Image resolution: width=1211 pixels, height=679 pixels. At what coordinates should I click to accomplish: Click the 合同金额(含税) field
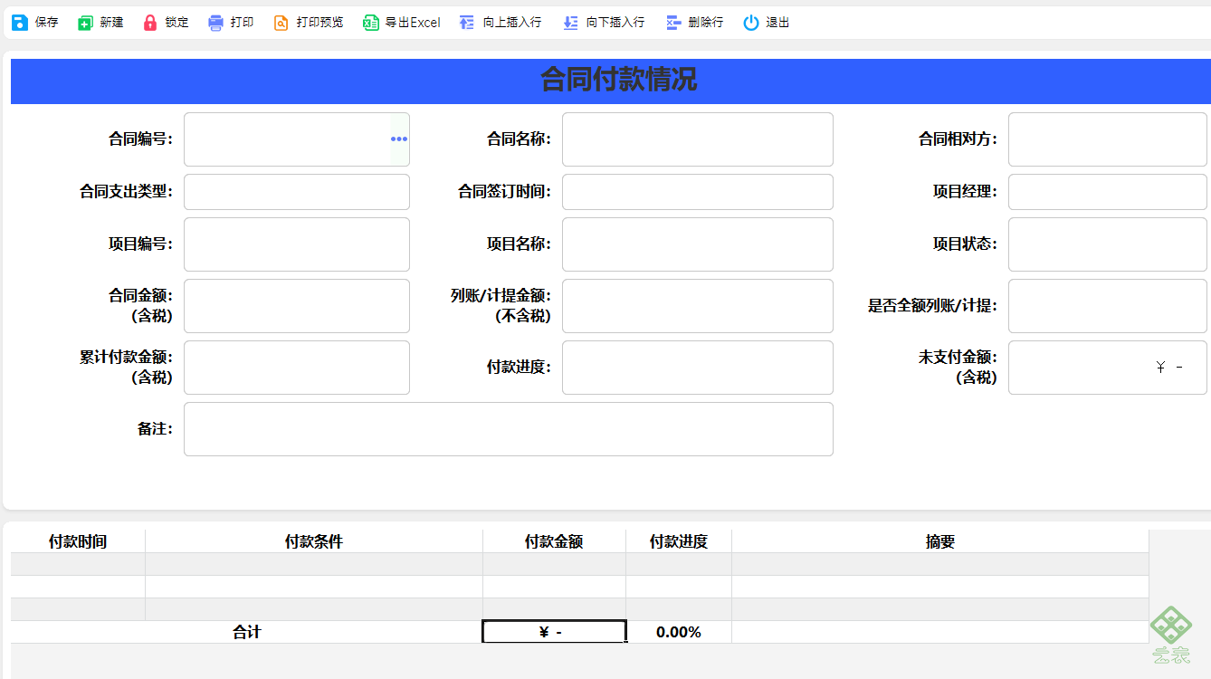(x=297, y=306)
